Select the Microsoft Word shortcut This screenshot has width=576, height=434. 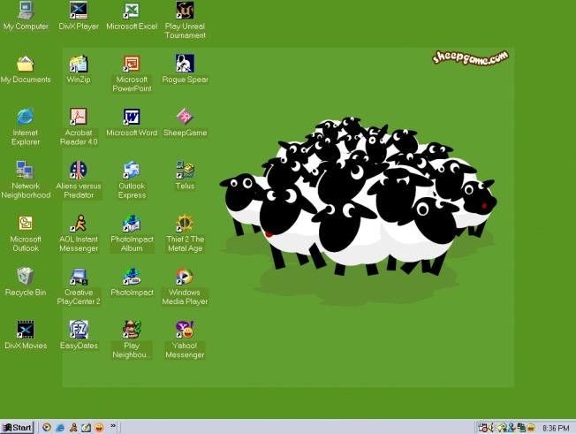point(132,123)
